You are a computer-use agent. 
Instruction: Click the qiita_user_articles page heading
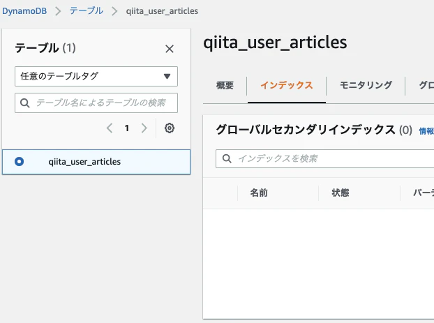275,43
